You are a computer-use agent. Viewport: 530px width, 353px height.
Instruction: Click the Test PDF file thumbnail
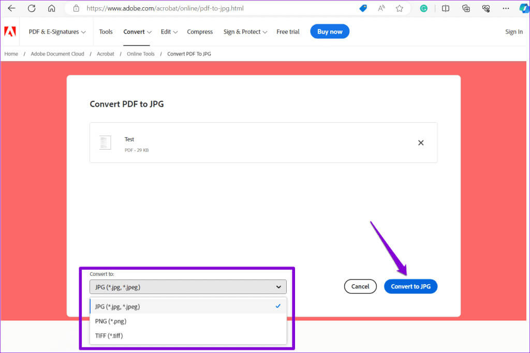tap(105, 142)
